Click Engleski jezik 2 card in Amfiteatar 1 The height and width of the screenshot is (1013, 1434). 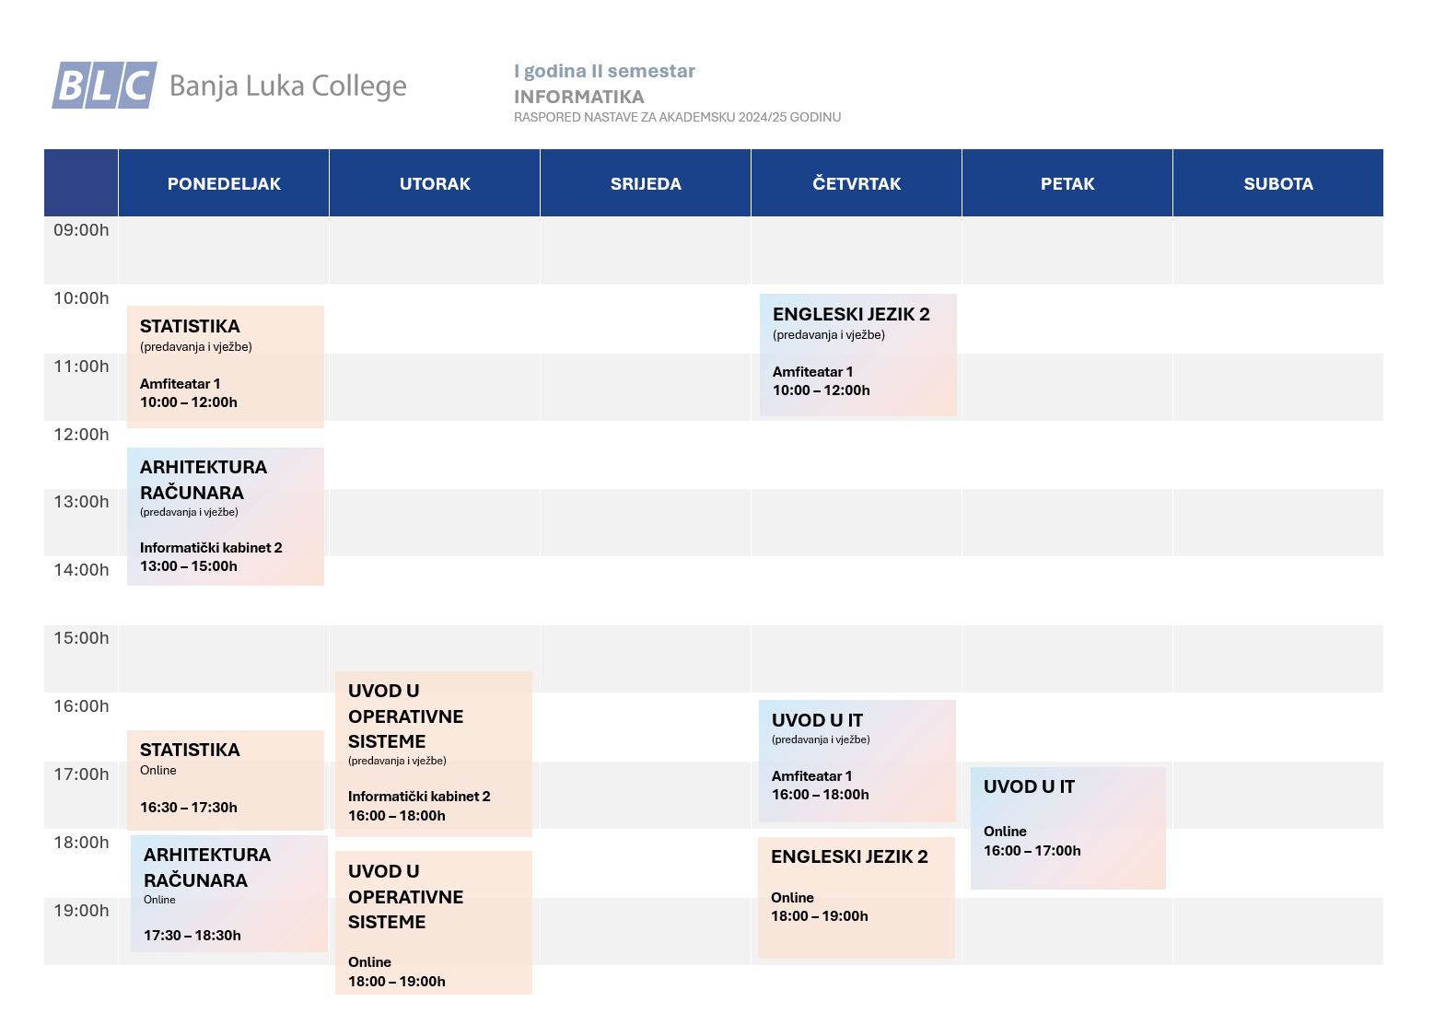[x=858, y=355]
